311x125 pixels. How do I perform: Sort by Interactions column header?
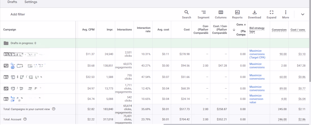tap(124, 30)
